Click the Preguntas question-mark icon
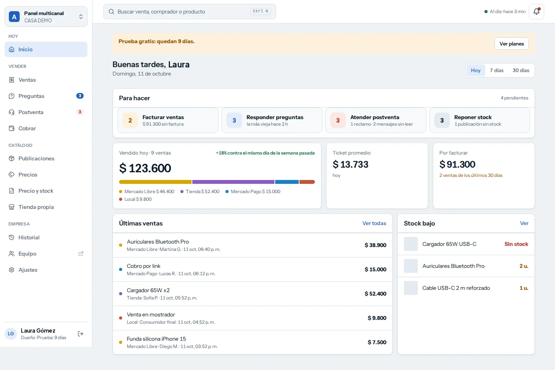 12,96
